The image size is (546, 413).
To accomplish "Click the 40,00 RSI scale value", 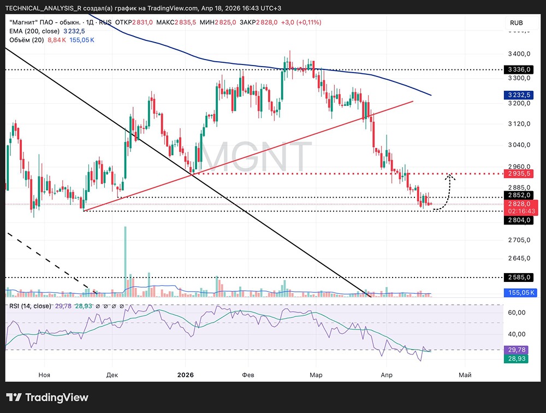I will point(517,334).
